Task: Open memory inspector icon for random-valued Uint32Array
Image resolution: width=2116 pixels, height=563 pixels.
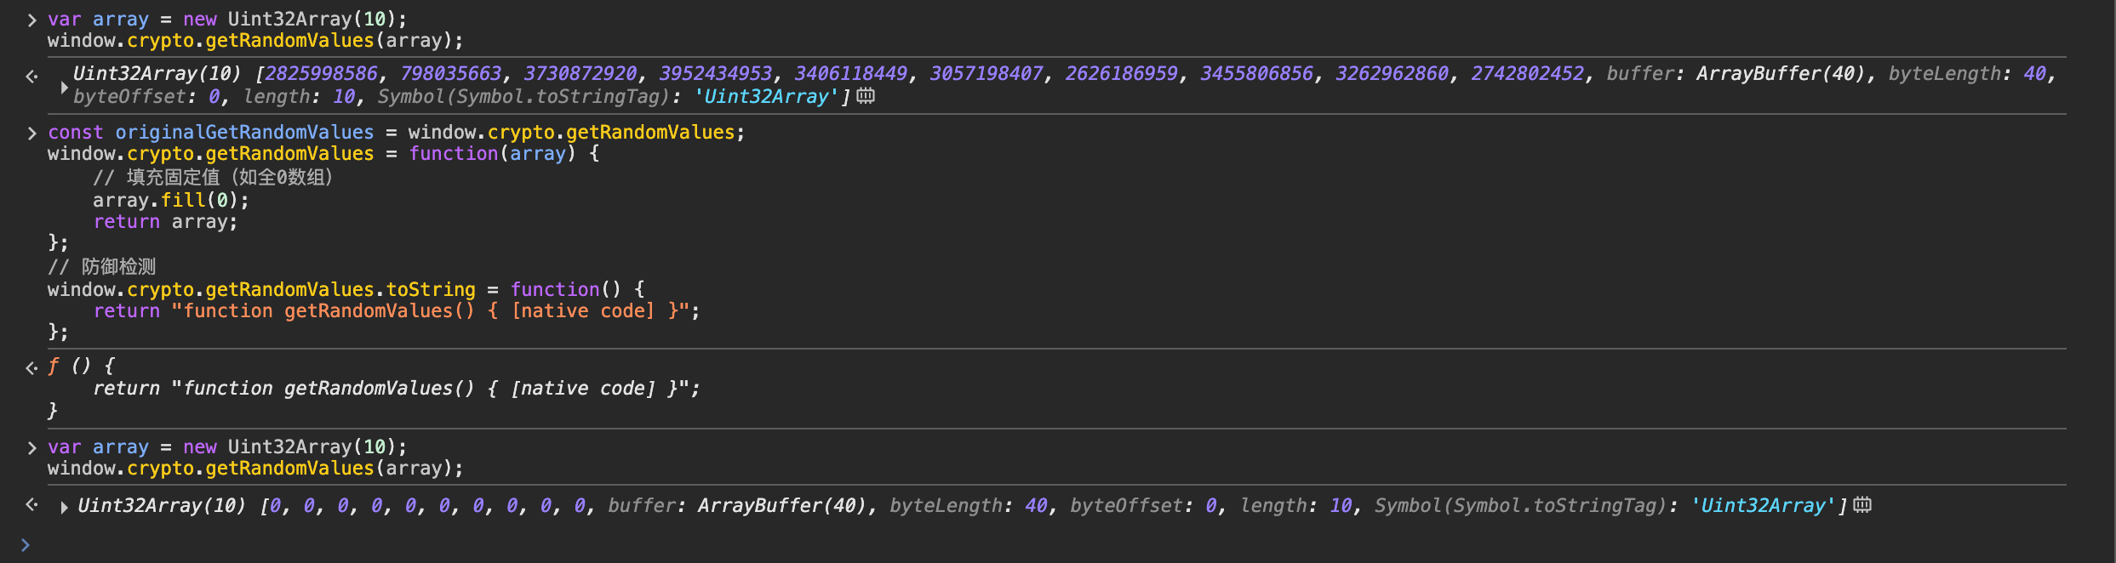Action: [x=866, y=96]
